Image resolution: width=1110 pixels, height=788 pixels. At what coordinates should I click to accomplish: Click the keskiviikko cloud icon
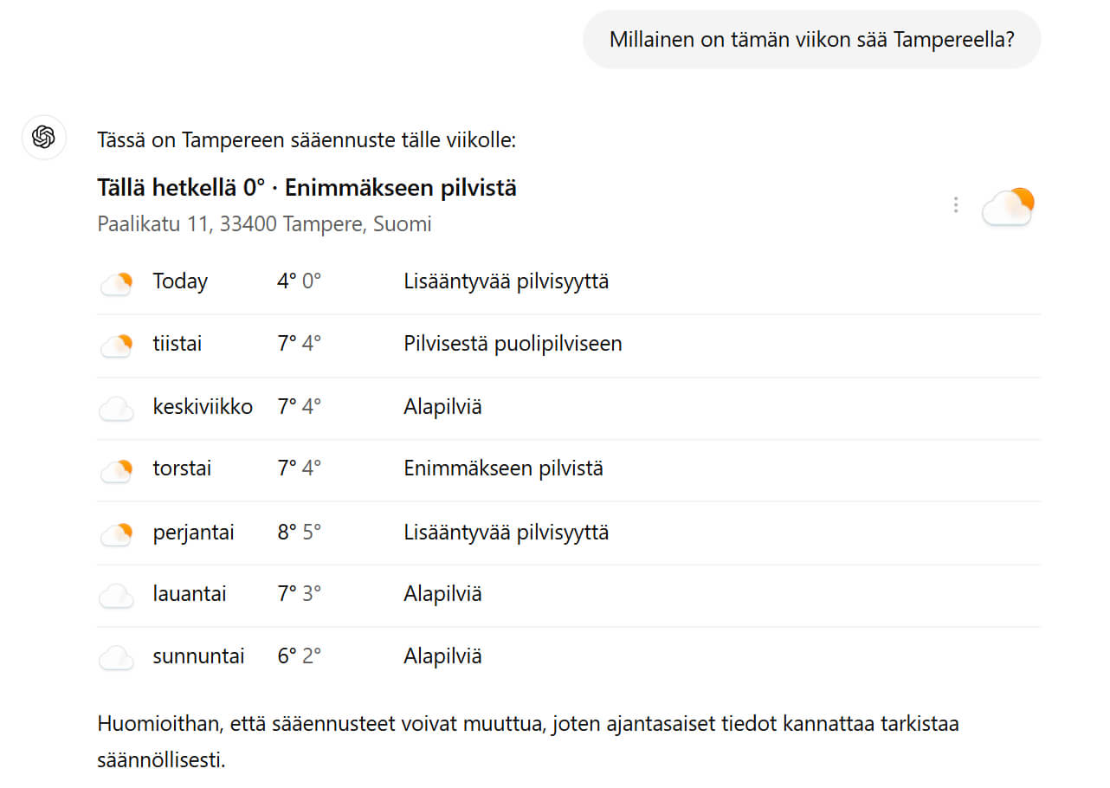116,408
